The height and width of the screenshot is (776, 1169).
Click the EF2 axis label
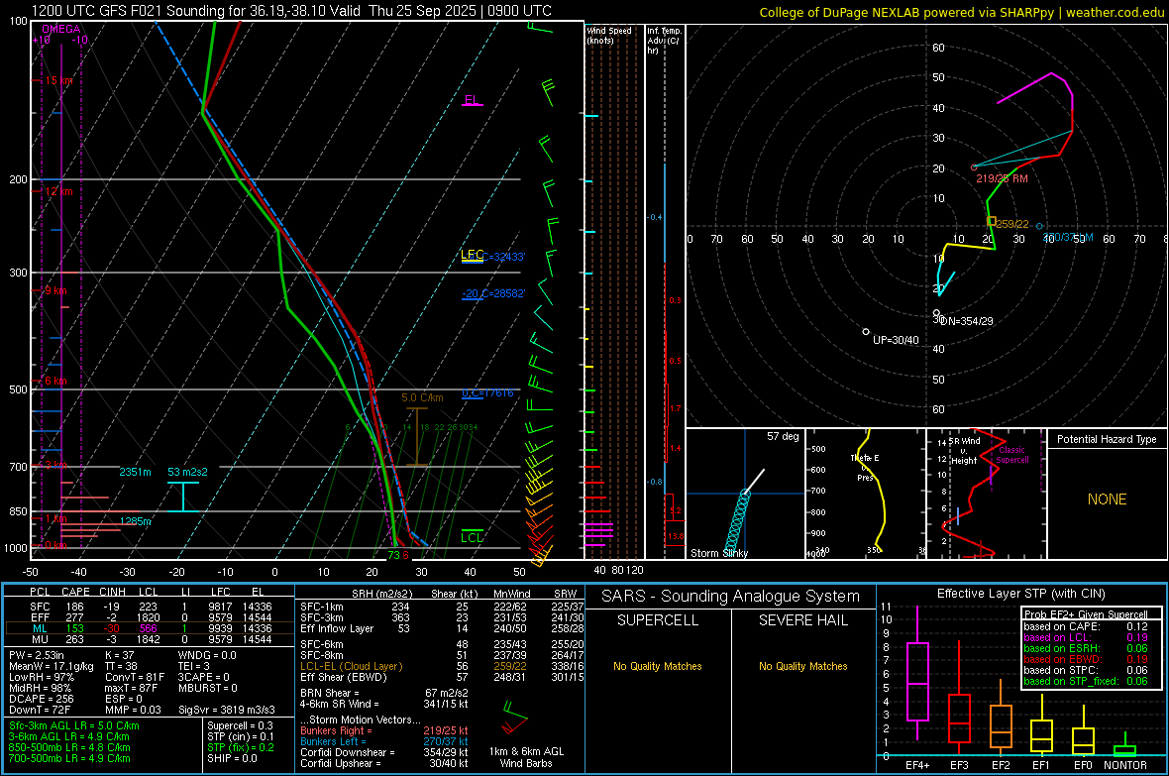pos(1001,765)
